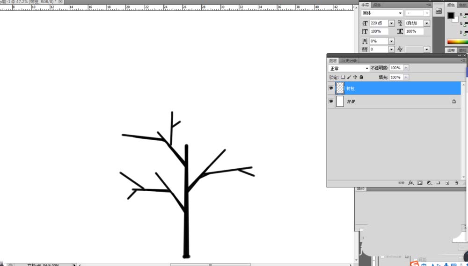Click the new layer icon
The height and width of the screenshot is (266, 468).
pos(447,183)
